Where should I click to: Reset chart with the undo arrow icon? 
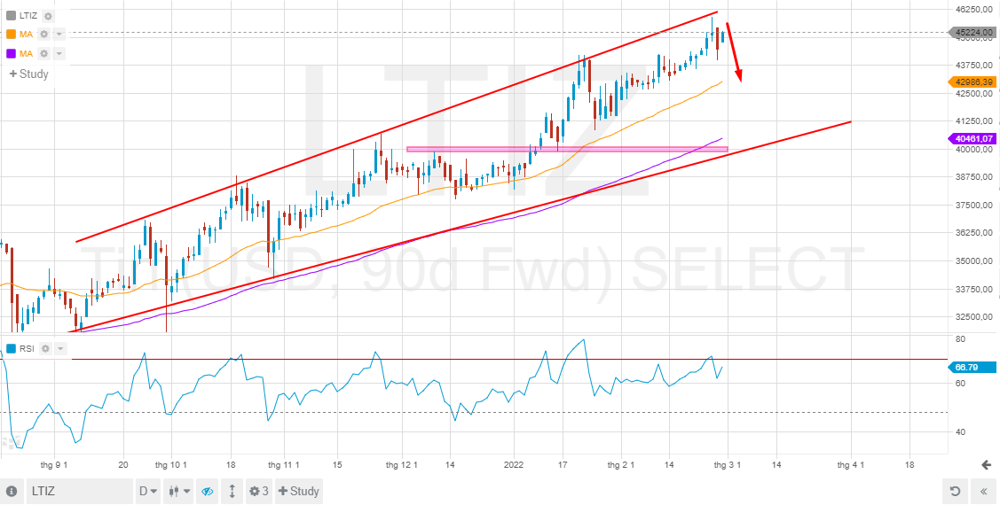[x=955, y=492]
